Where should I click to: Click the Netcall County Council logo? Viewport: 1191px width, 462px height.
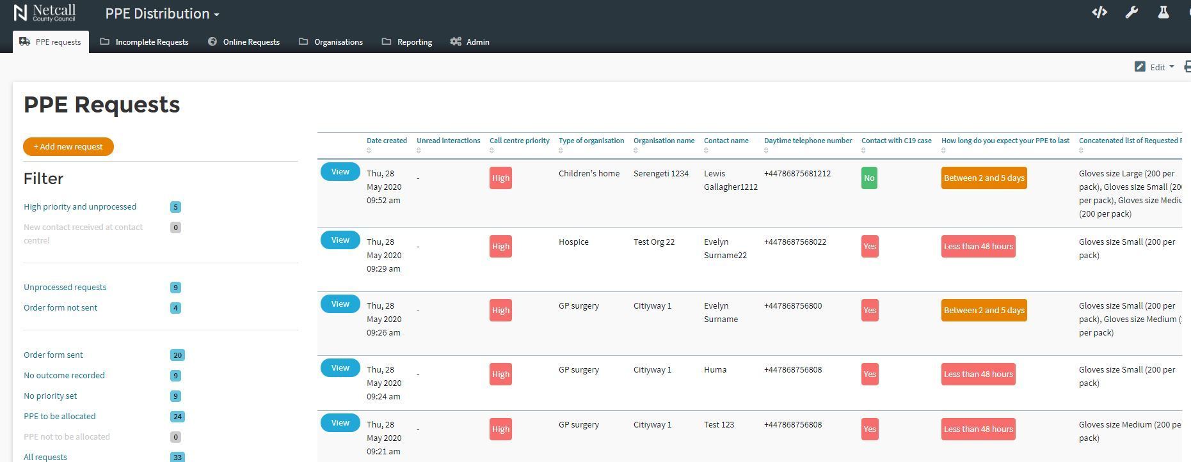coord(45,13)
